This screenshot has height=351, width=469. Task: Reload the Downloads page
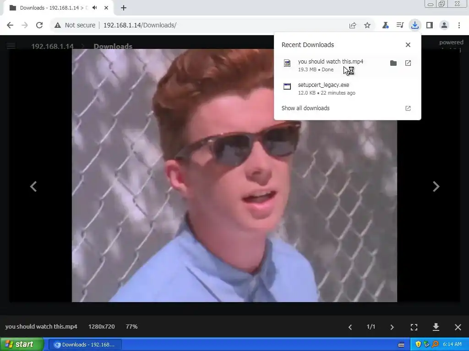tap(39, 25)
